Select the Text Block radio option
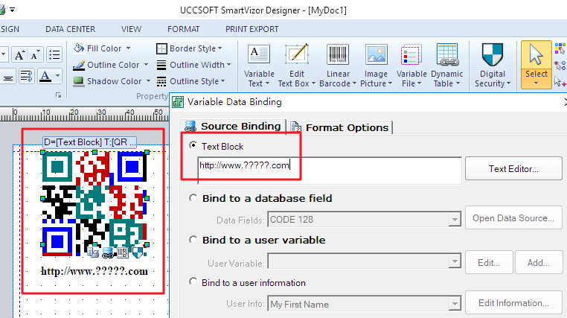The image size is (567, 318). click(193, 145)
